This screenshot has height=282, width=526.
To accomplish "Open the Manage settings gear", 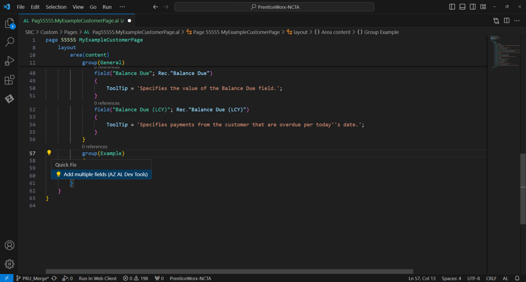I will [x=9, y=264].
